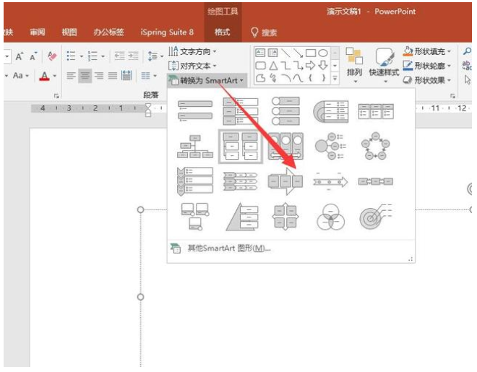Viewport: 477px width, 372px height.
Task: Click the bullet list icon
Action: (71, 56)
